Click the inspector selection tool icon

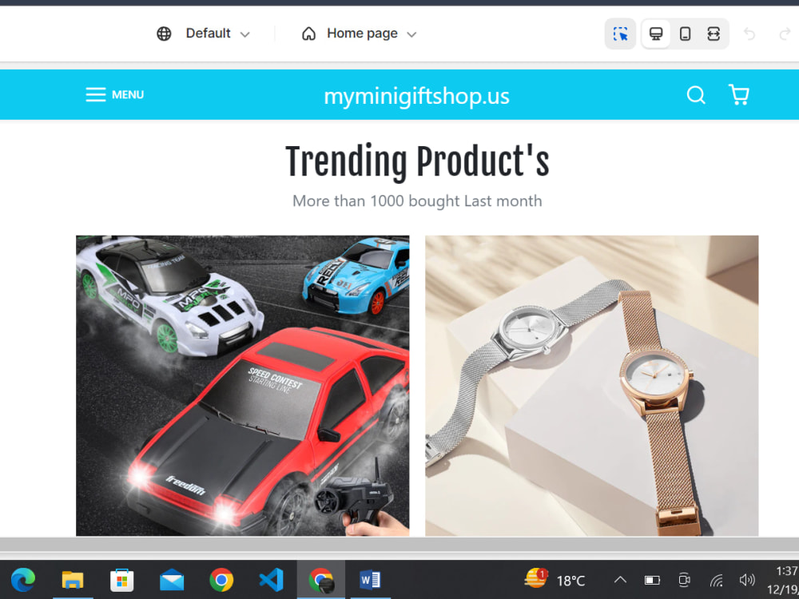pyautogui.click(x=620, y=34)
